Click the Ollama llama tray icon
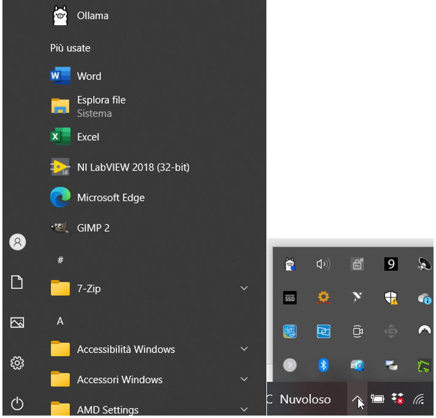Screen dimensions: 436x418 pyautogui.click(x=290, y=264)
